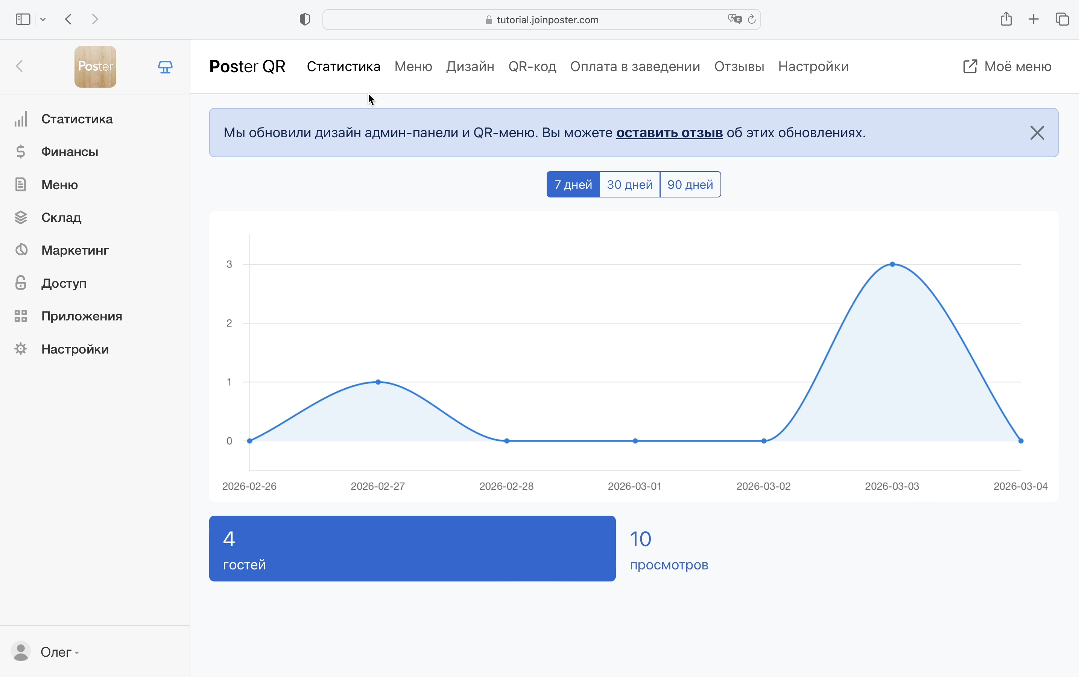Open Safari sidebar options dropdown arrow
The width and height of the screenshot is (1079, 677).
43,19
